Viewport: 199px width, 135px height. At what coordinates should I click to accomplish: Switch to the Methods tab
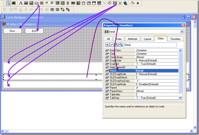[x=133, y=39]
